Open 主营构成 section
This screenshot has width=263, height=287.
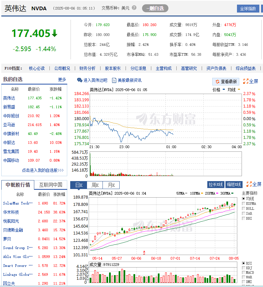[164, 69]
